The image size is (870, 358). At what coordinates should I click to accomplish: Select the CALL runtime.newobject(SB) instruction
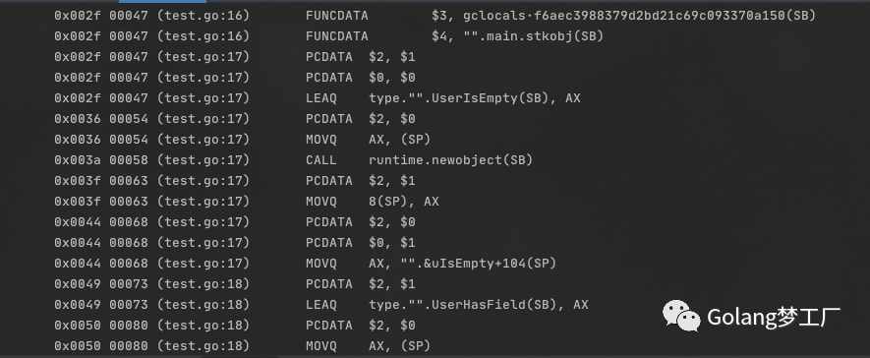coord(419,160)
